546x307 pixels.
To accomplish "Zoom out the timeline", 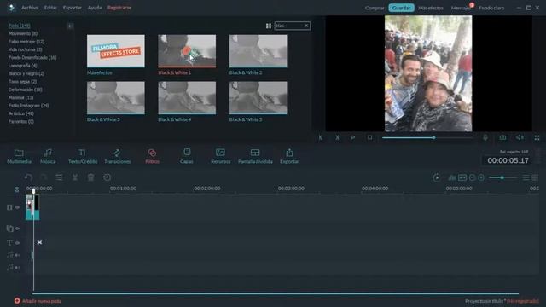I will pyautogui.click(x=472, y=178).
